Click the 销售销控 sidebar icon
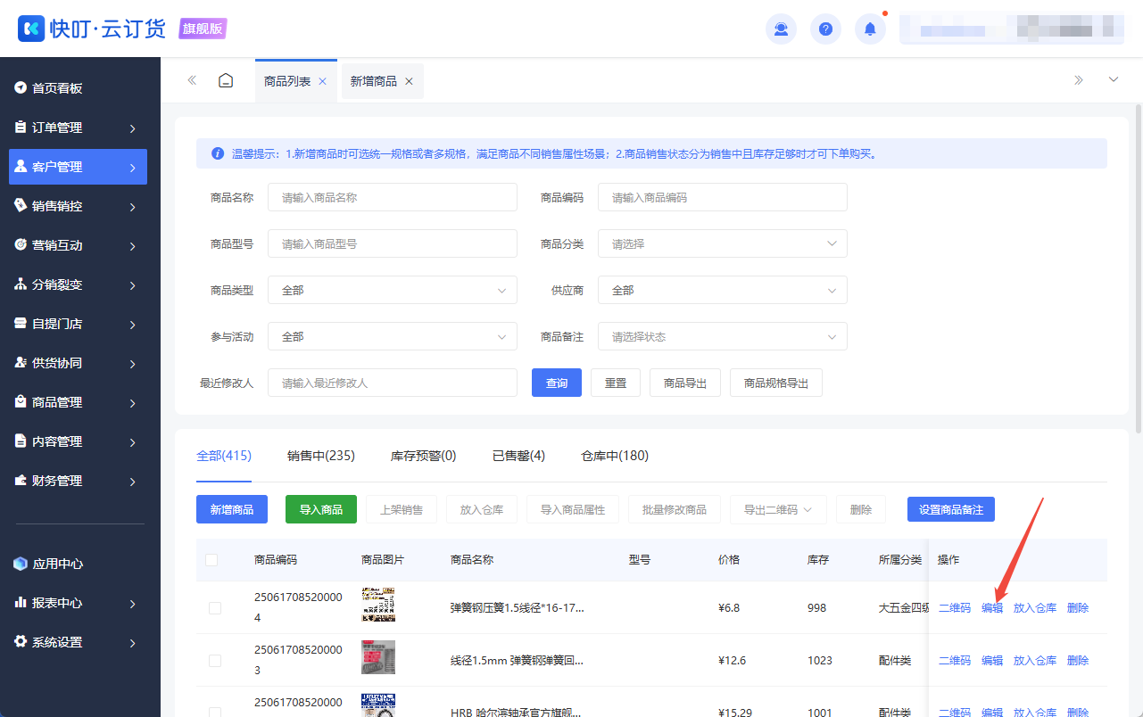 [21, 206]
